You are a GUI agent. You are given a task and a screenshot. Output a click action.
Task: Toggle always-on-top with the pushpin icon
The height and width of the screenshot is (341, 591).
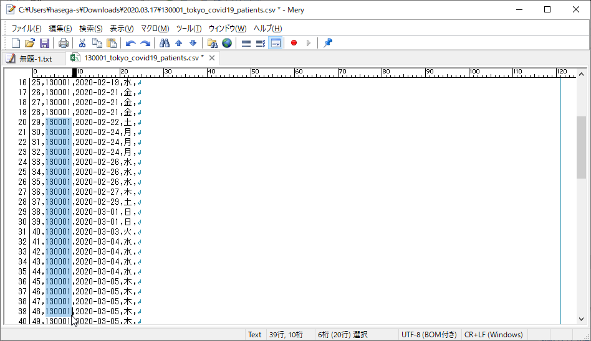pos(328,43)
